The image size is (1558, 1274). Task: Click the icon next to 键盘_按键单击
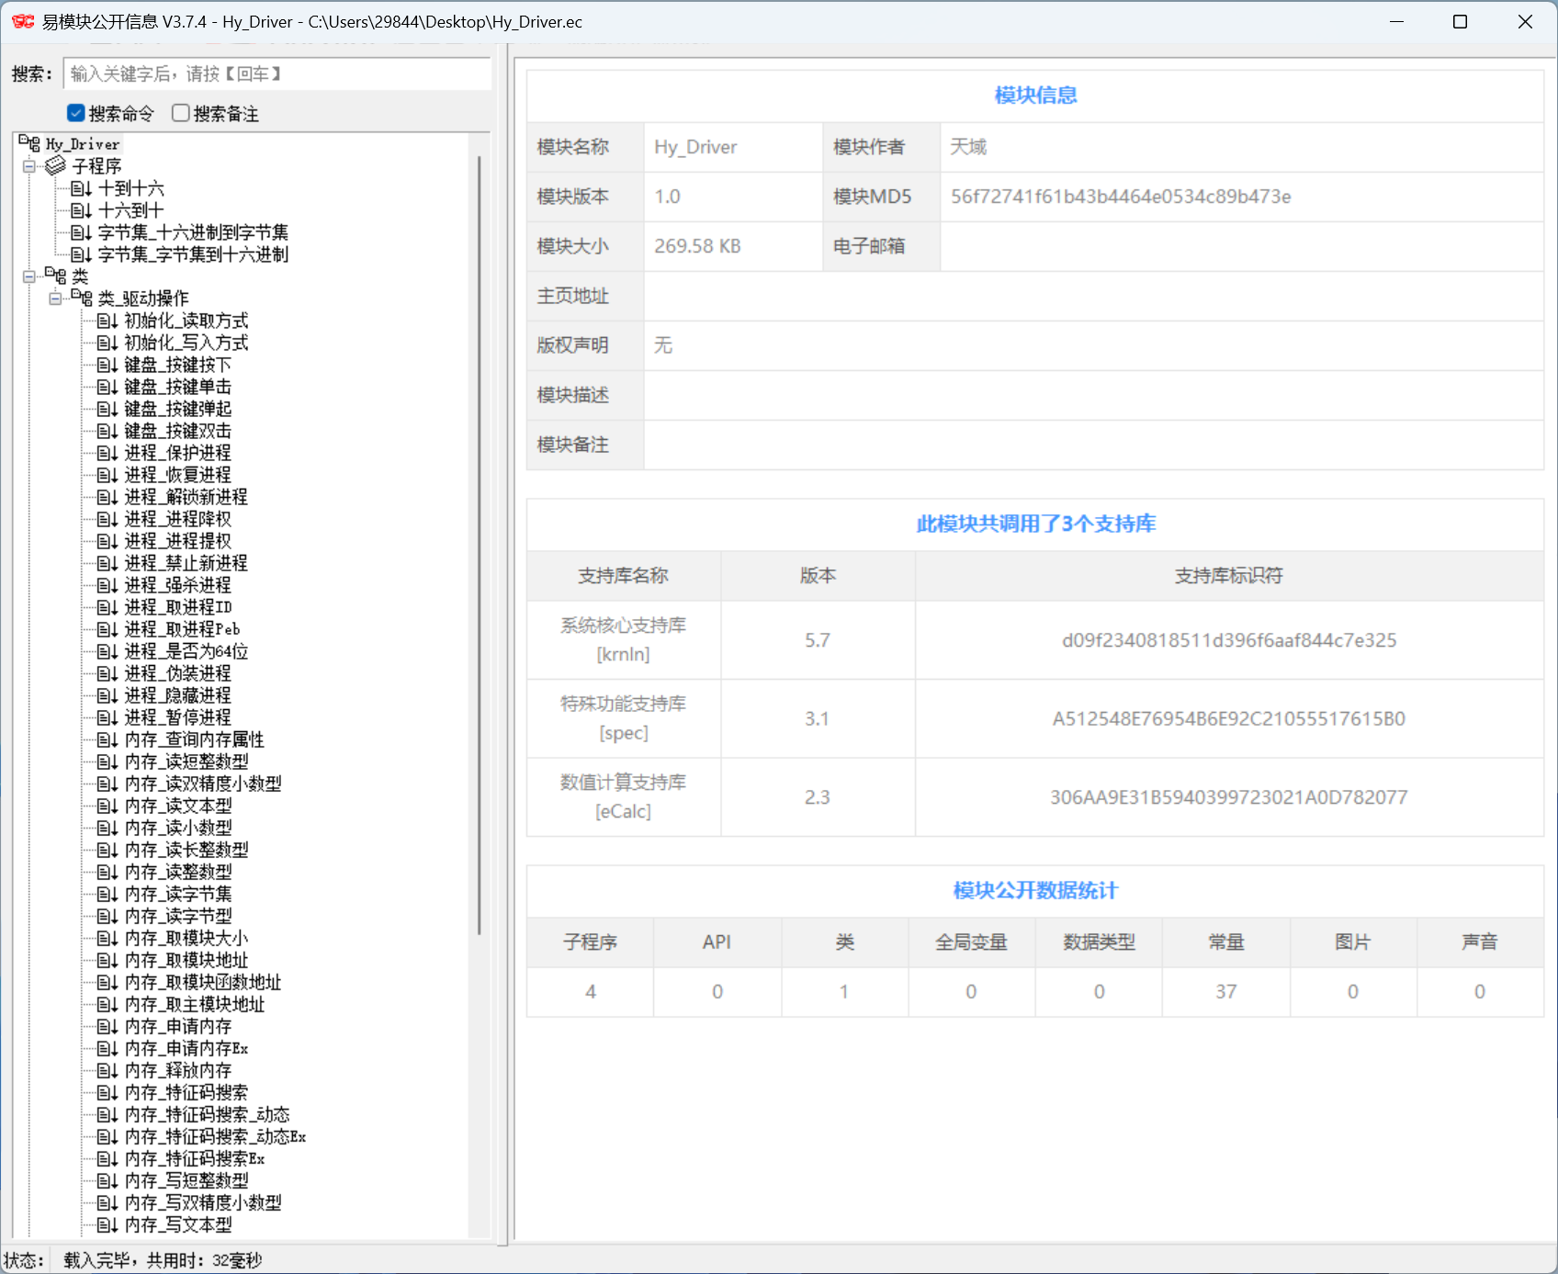(x=107, y=387)
